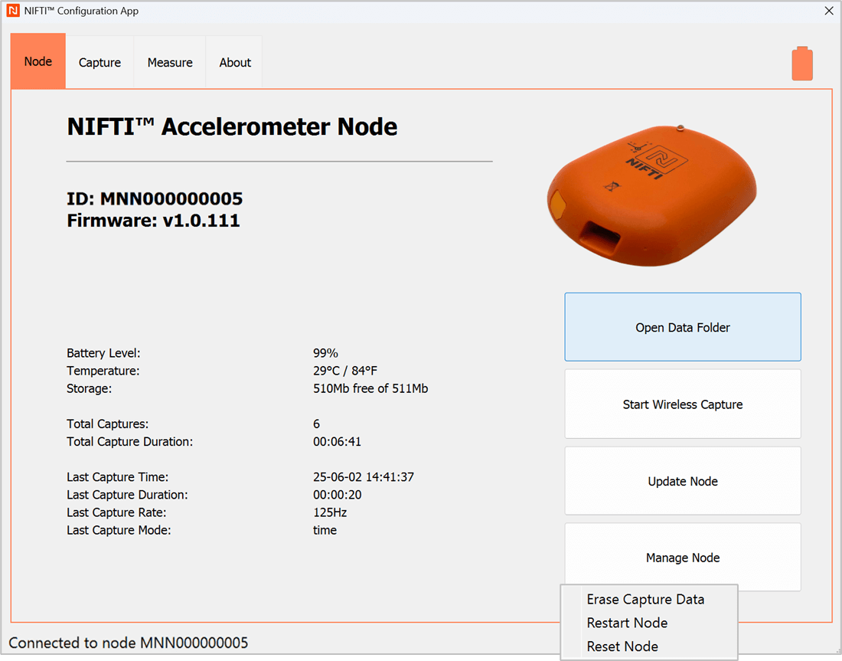Click the Total Capture Duration: label
The image size is (842, 661).
click(x=129, y=442)
